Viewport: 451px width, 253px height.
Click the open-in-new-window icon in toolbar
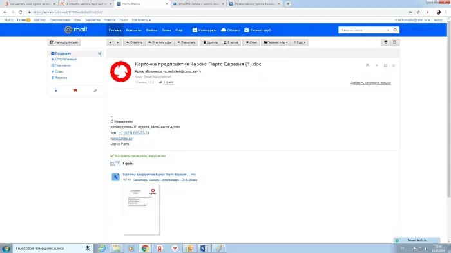pos(394,42)
